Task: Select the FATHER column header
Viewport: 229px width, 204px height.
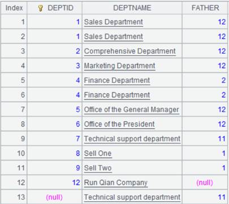Action: click(205, 8)
